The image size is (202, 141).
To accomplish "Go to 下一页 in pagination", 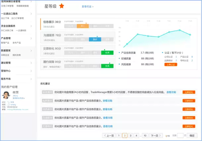I will (x=154, y=135).
